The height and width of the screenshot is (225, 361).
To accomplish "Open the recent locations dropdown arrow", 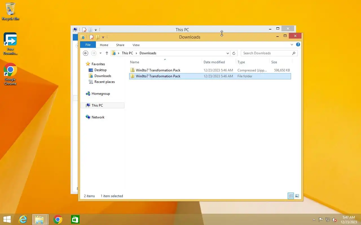I will coord(100,53).
